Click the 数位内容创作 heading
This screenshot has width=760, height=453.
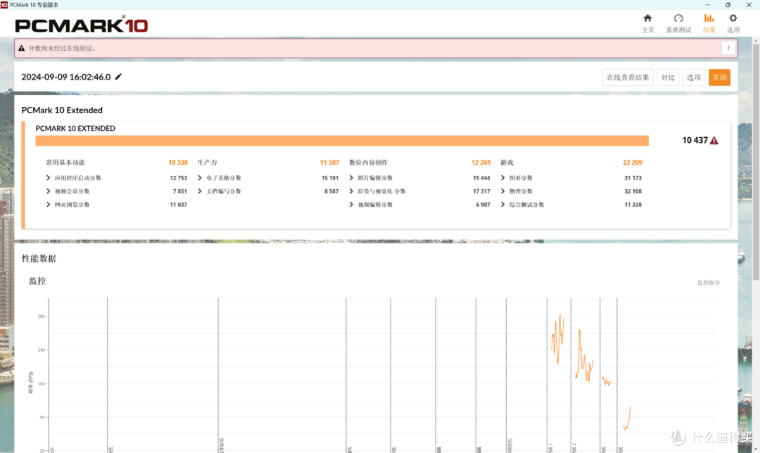[x=368, y=162]
